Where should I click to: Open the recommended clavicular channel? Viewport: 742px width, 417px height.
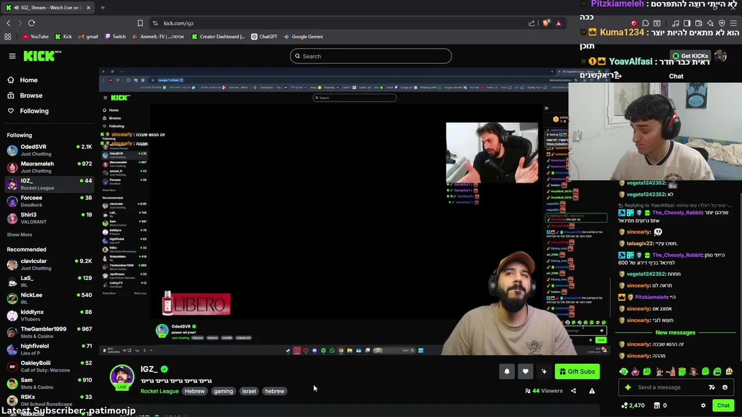click(x=49, y=264)
